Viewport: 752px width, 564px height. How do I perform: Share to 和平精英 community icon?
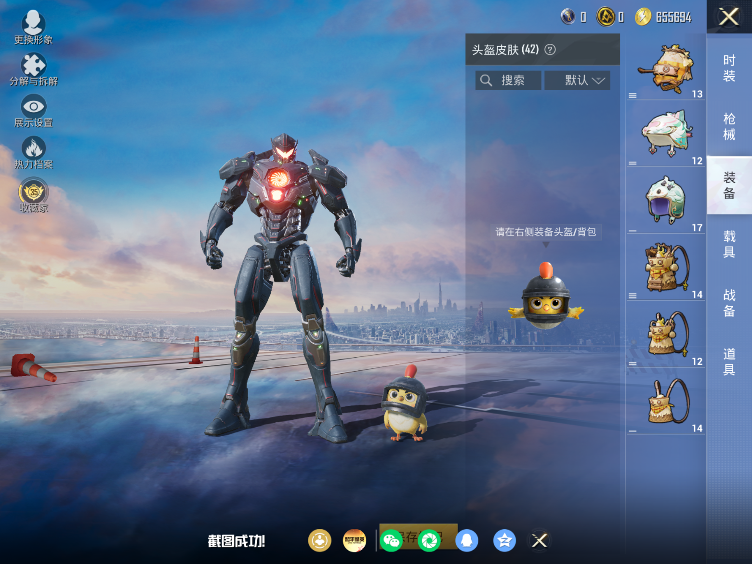(x=355, y=540)
